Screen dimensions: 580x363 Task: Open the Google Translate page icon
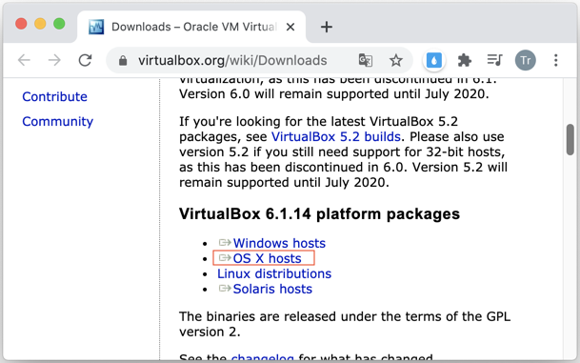[x=366, y=60]
